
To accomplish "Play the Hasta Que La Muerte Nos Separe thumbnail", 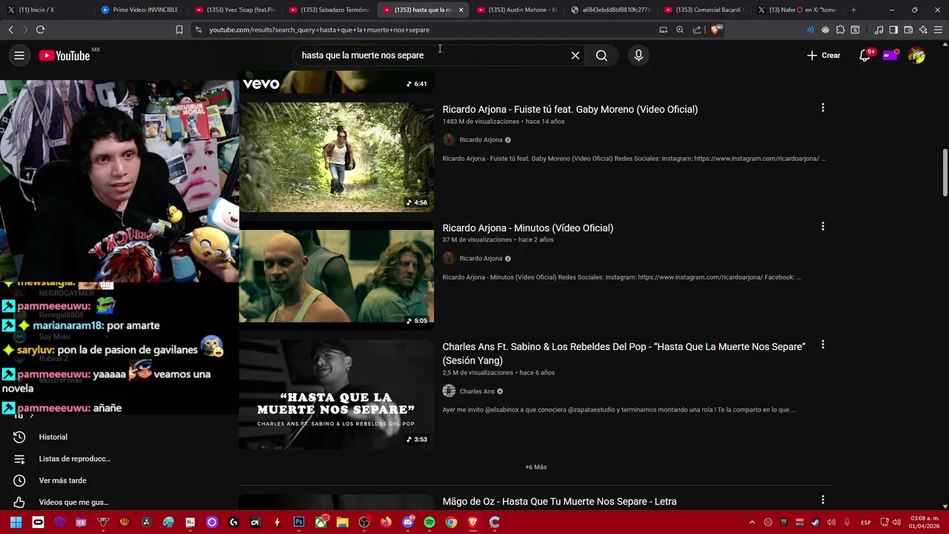I will (x=337, y=395).
